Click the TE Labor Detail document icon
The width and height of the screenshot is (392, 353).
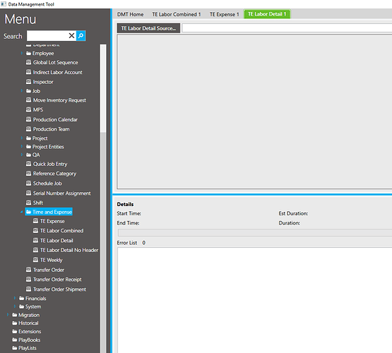point(36,240)
